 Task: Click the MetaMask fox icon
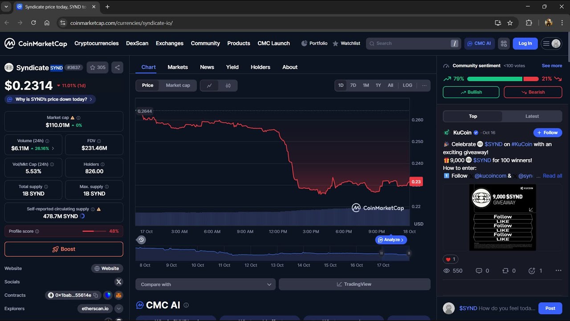click(118, 295)
